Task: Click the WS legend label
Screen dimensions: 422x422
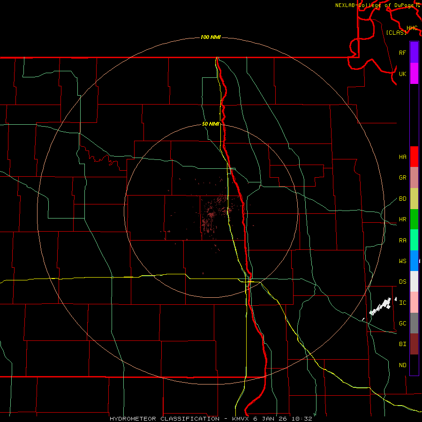Action: (x=402, y=261)
